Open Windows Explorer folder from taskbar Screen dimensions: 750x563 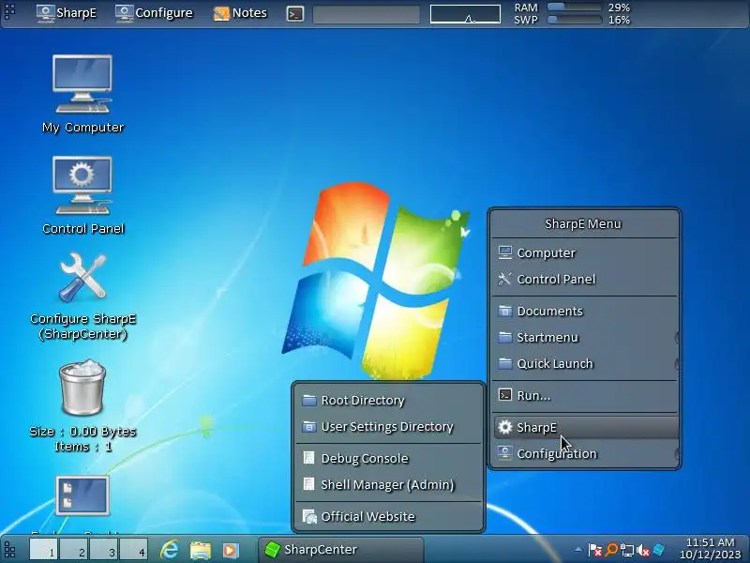[201, 550]
